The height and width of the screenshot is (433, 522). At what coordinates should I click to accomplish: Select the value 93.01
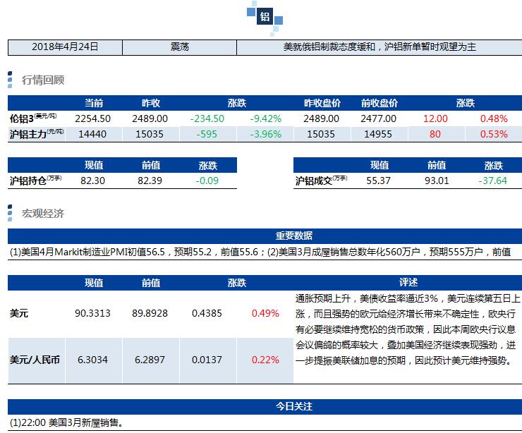437,181
